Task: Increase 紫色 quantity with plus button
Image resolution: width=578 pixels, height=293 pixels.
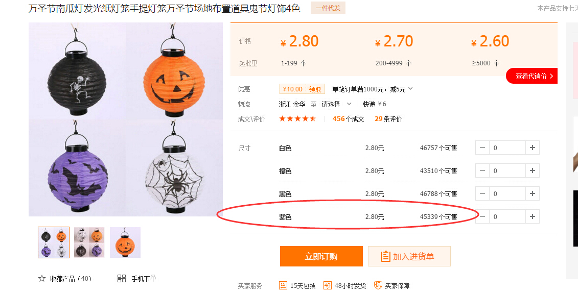Action: (x=533, y=216)
